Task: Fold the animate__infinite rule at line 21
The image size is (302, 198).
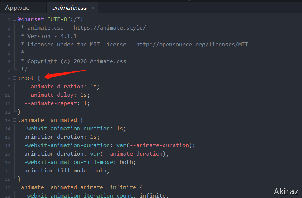Action: point(14,187)
